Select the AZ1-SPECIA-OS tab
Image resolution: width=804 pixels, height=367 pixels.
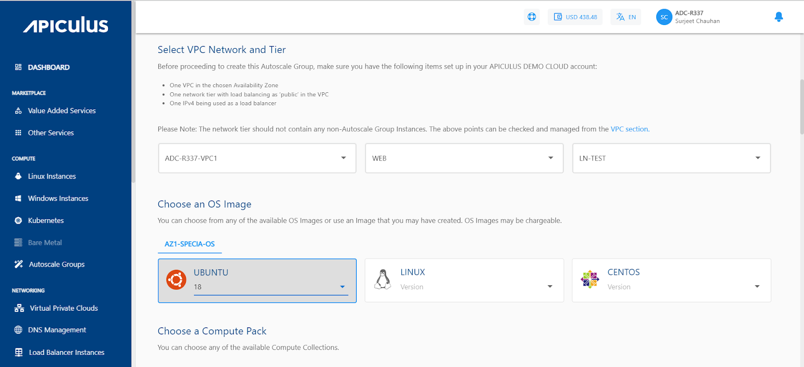[x=190, y=244]
